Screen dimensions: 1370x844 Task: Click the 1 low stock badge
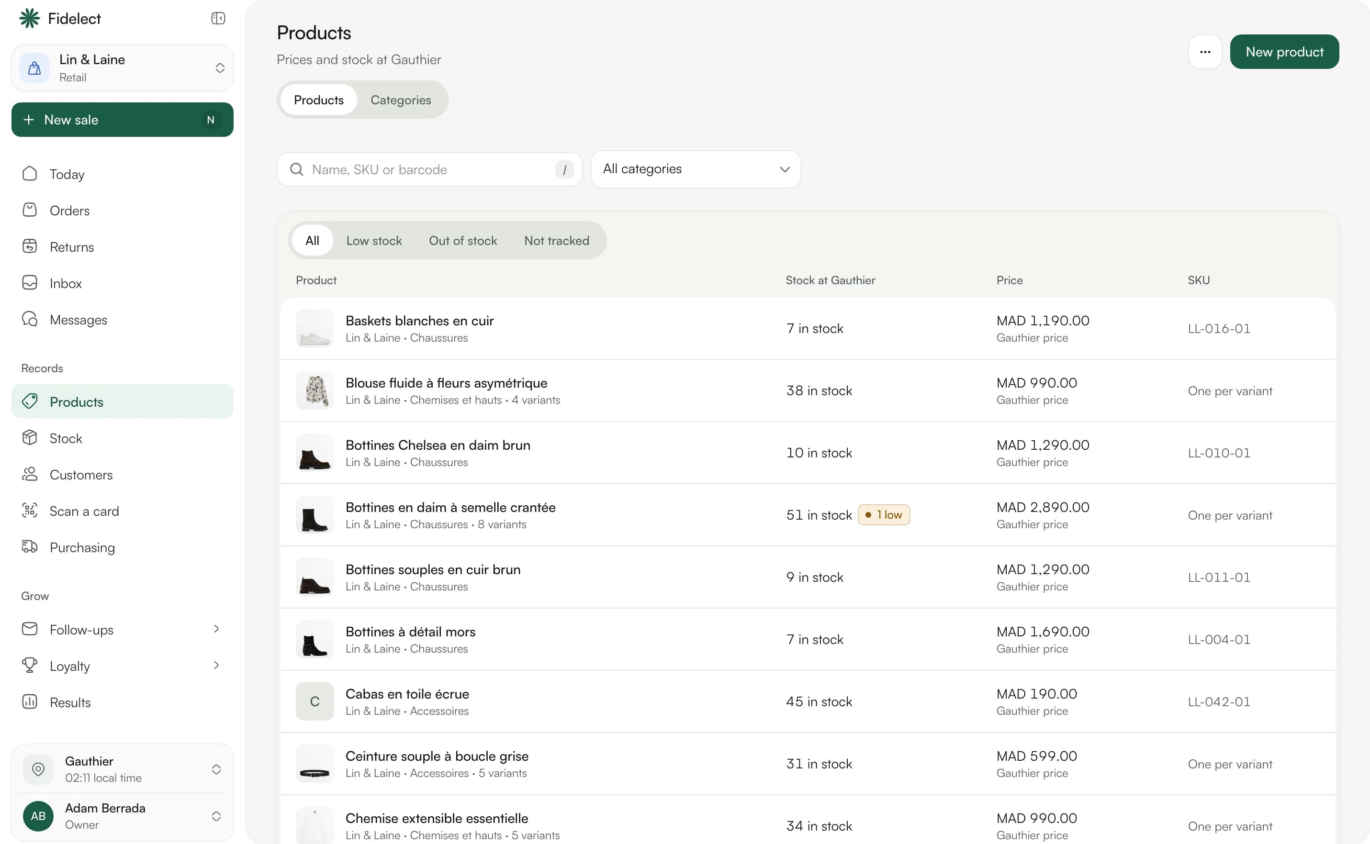[x=884, y=515]
